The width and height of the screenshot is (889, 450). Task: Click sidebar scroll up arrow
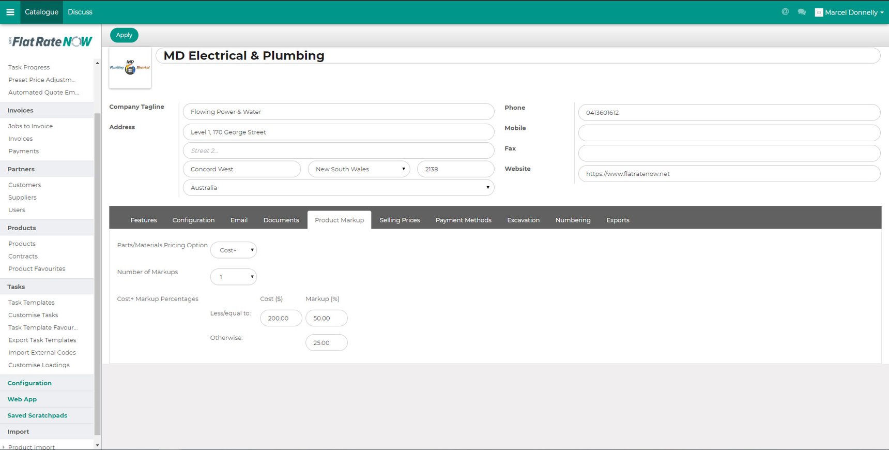(x=97, y=63)
